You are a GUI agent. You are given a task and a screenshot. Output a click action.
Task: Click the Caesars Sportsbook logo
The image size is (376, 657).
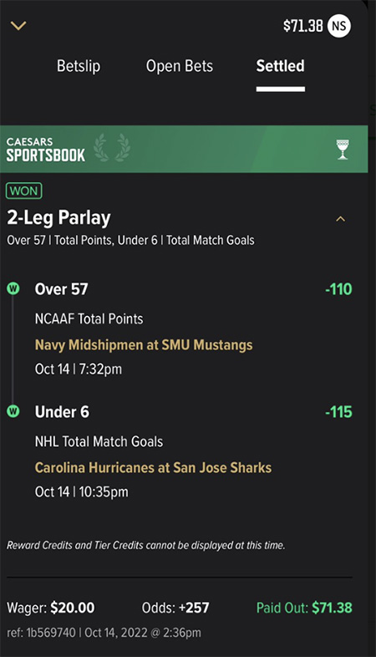[46, 150]
